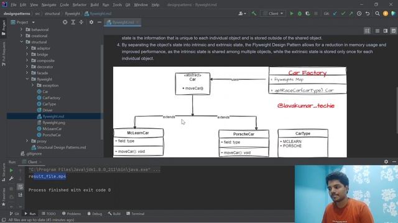Select opened file target icon in Project panel
The image size is (398, 223).
coord(65,22)
